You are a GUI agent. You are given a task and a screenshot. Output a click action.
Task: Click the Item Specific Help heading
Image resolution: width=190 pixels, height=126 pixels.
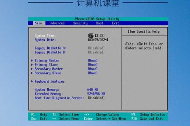(x=144, y=32)
